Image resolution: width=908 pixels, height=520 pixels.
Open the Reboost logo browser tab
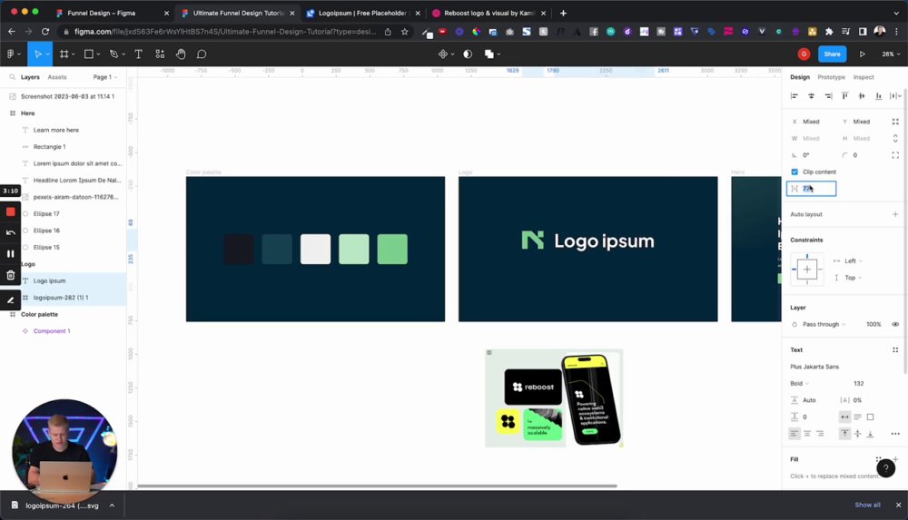point(489,13)
